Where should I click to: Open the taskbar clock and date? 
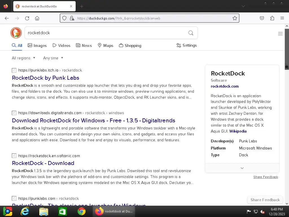pos(277,212)
